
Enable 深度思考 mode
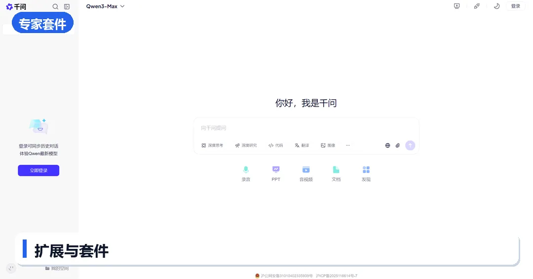(212, 145)
